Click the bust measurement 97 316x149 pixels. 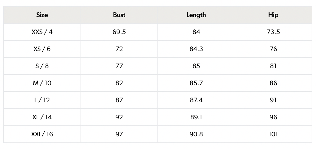(x=119, y=134)
